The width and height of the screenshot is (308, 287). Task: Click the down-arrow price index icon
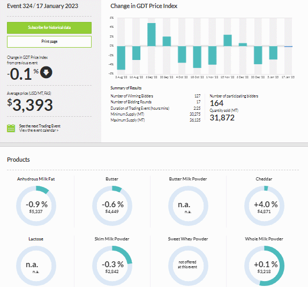coord(46,72)
